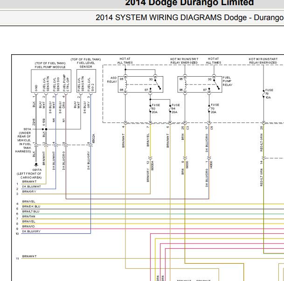Click the FUEL PUMP RELAY label

pyautogui.click(x=227, y=81)
